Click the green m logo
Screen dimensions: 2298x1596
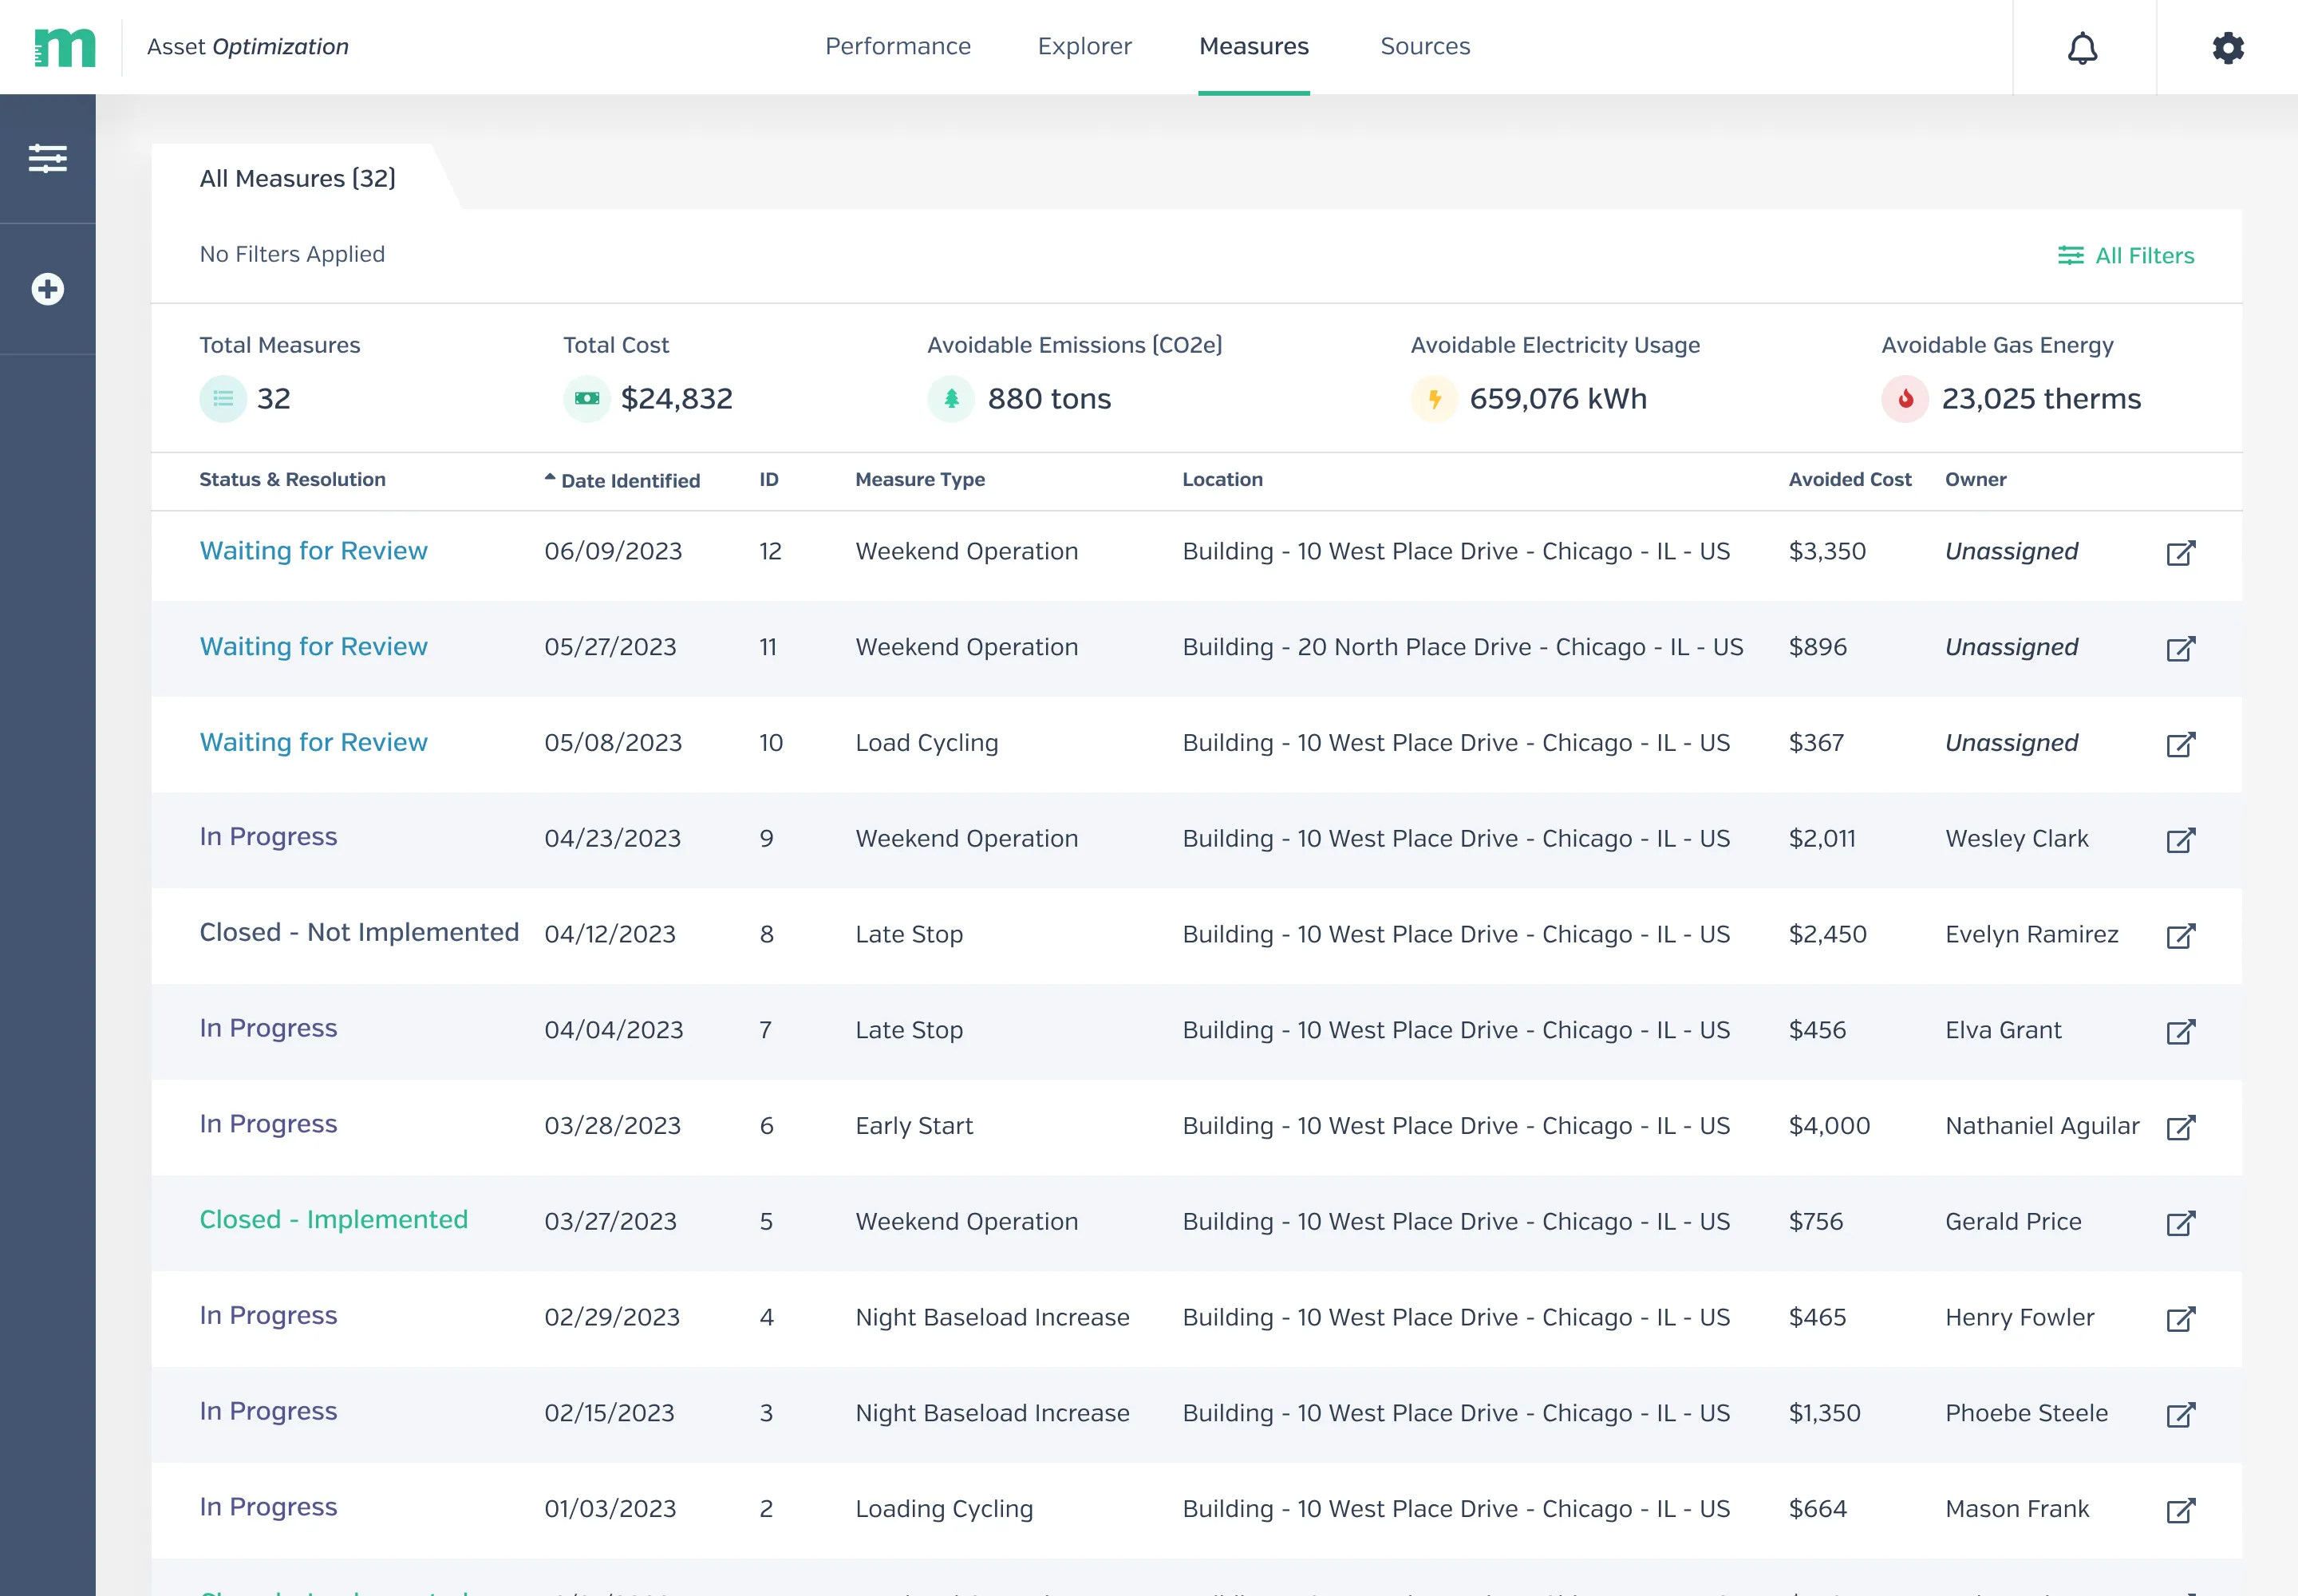tap(65, 48)
